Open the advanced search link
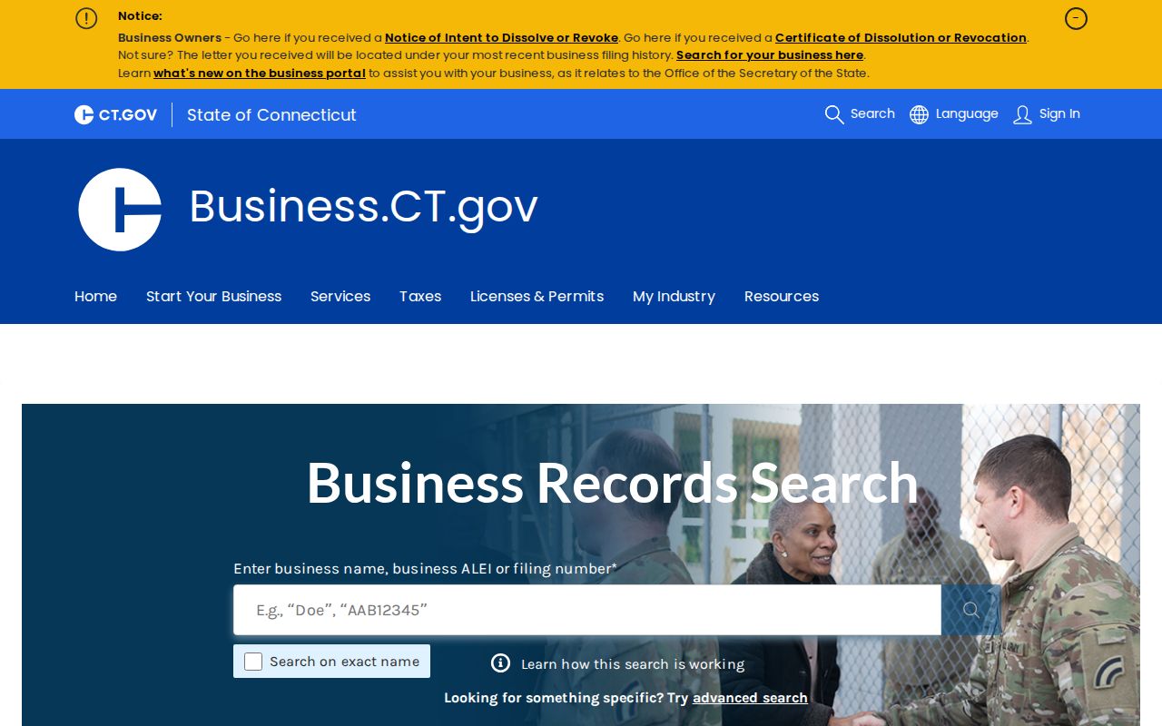This screenshot has height=726, width=1162. tap(750, 698)
